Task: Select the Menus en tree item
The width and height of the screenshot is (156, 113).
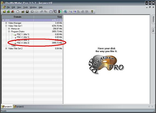Action: pos(15,29)
